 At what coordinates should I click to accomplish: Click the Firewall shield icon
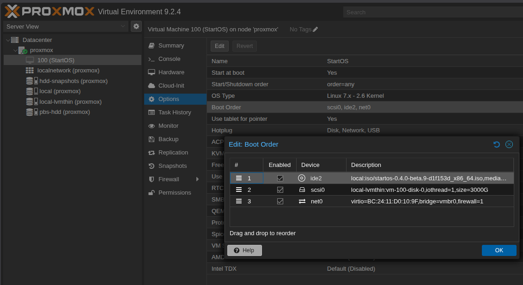click(152, 179)
